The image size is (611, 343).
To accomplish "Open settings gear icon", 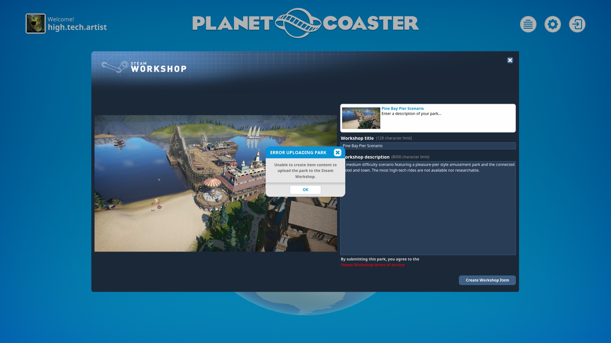I will tap(552, 24).
